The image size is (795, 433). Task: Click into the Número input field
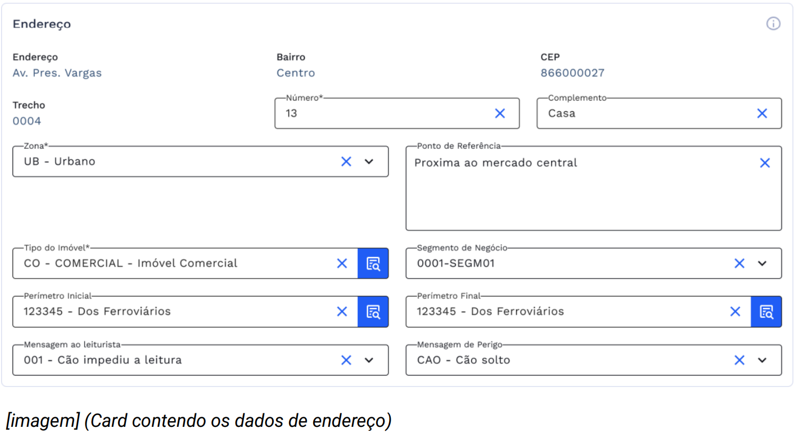(x=382, y=113)
